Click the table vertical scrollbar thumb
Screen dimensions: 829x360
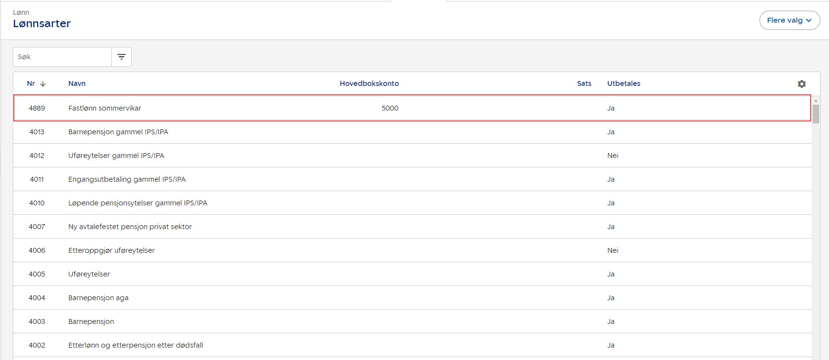[x=816, y=114]
